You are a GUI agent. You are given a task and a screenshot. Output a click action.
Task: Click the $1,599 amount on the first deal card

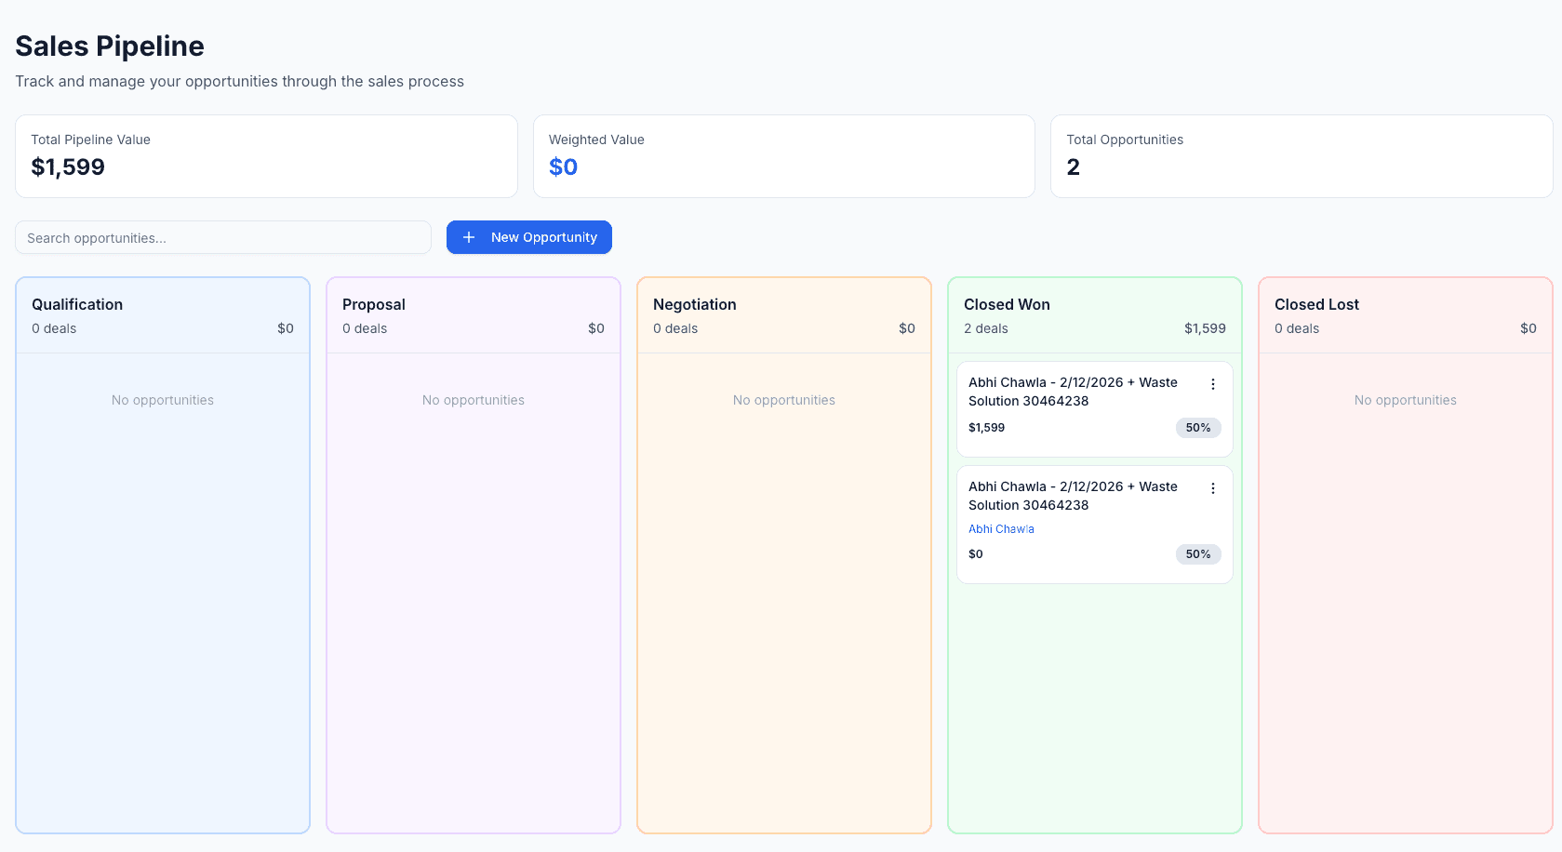click(x=986, y=428)
